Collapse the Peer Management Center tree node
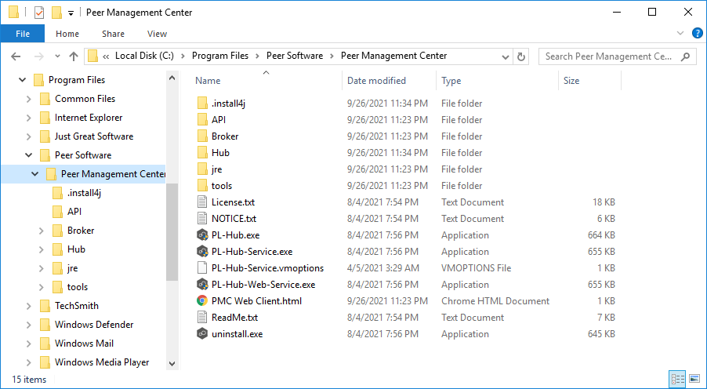The height and width of the screenshot is (389, 707). point(35,174)
